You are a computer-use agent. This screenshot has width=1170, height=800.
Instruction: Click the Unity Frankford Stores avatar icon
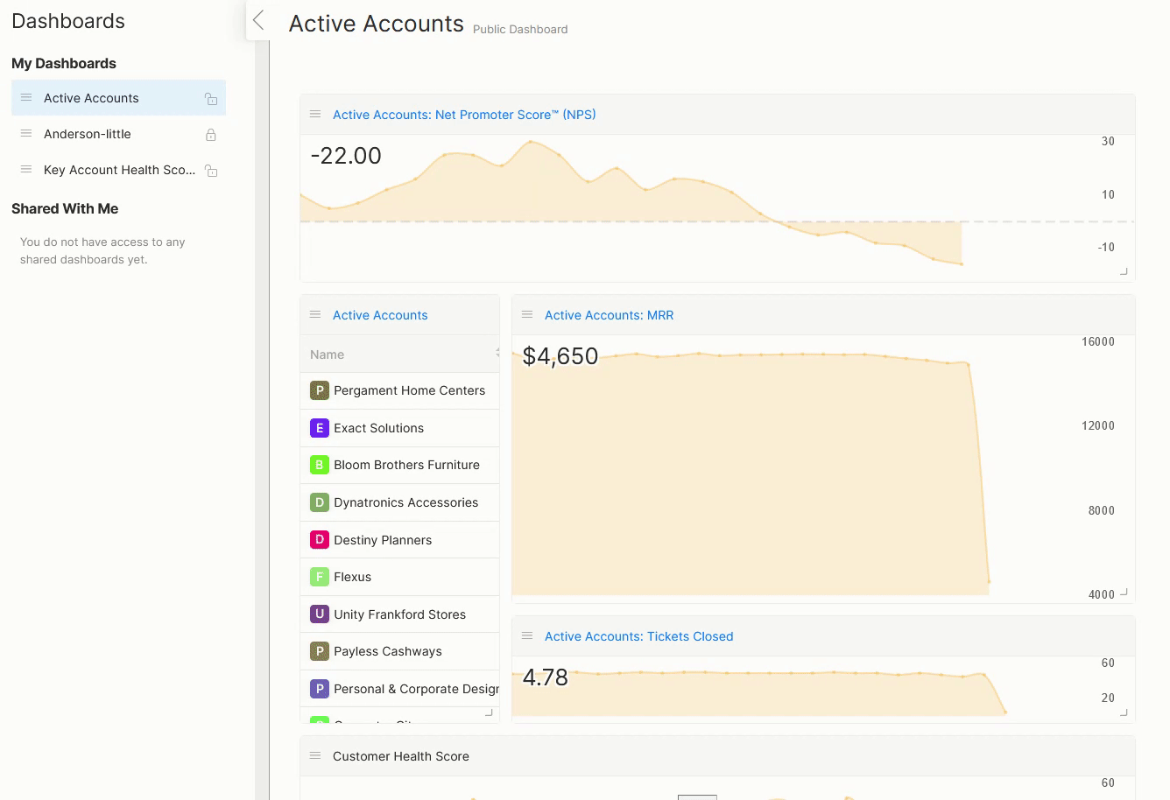tap(320, 614)
